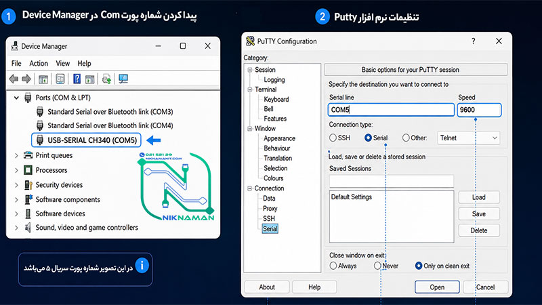Expand the Software components node
The height and width of the screenshot is (305, 542).
point(16,199)
